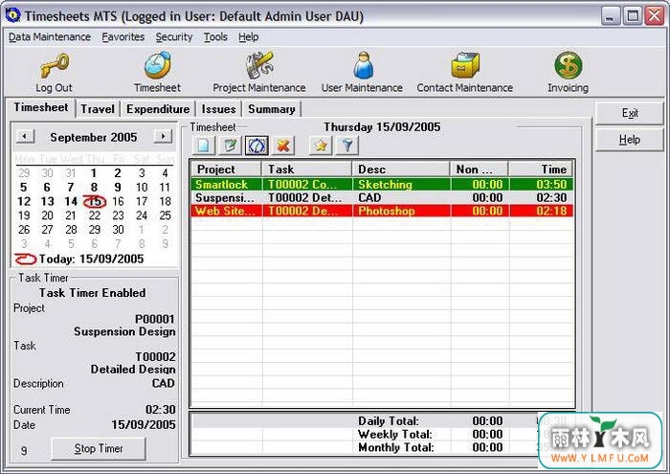
Task: Select the Suspensi... project row
Action: click(382, 198)
